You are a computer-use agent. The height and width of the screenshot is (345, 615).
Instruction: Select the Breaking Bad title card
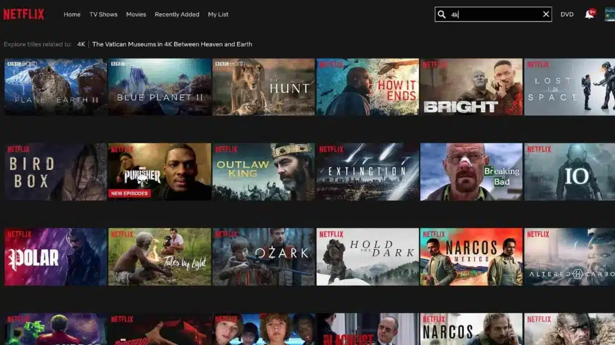point(471,172)
